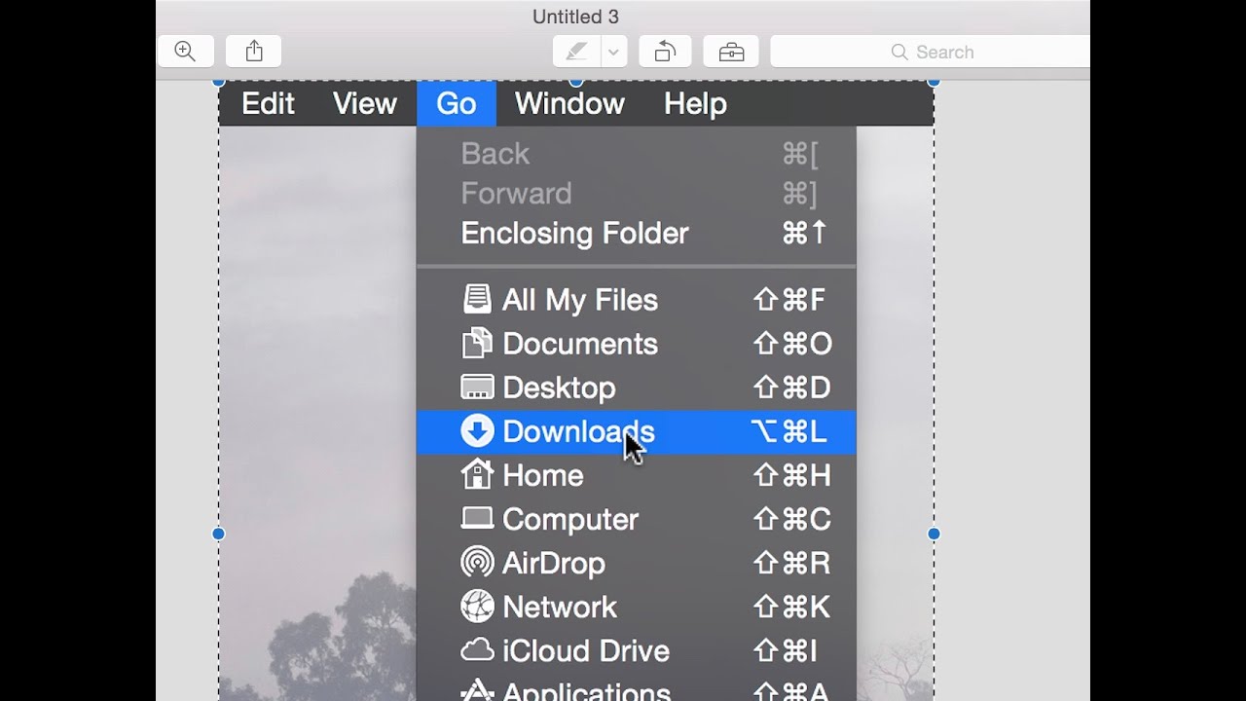The height and width of the screenshot is (701, 1246).
Task: Click the zoom in magnifier toolbar button
Action: tap(185, 52)
